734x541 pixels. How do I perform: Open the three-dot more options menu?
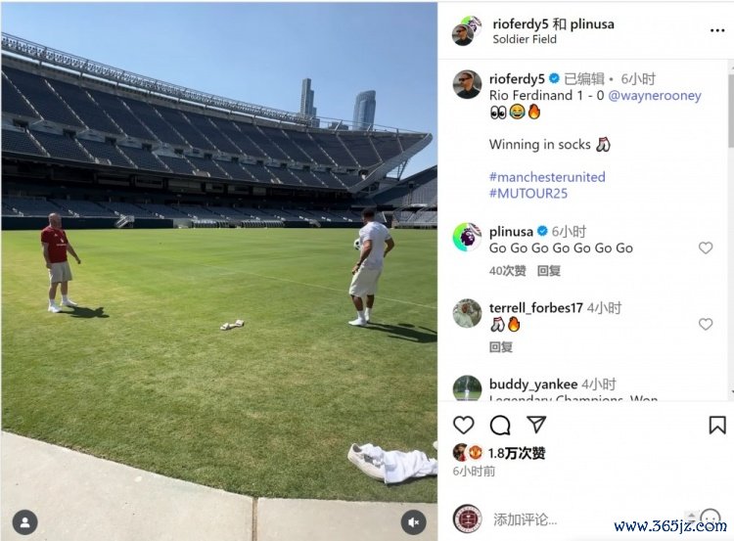(x=717, y=30)
